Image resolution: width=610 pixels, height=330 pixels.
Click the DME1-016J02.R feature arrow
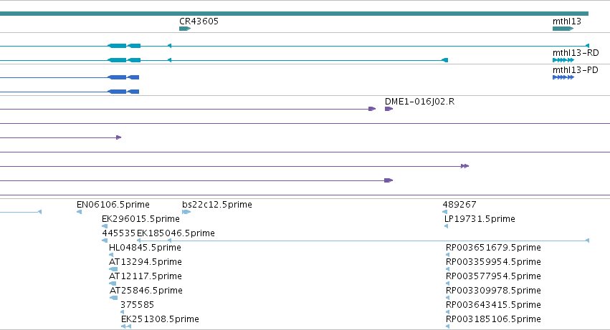389,109
